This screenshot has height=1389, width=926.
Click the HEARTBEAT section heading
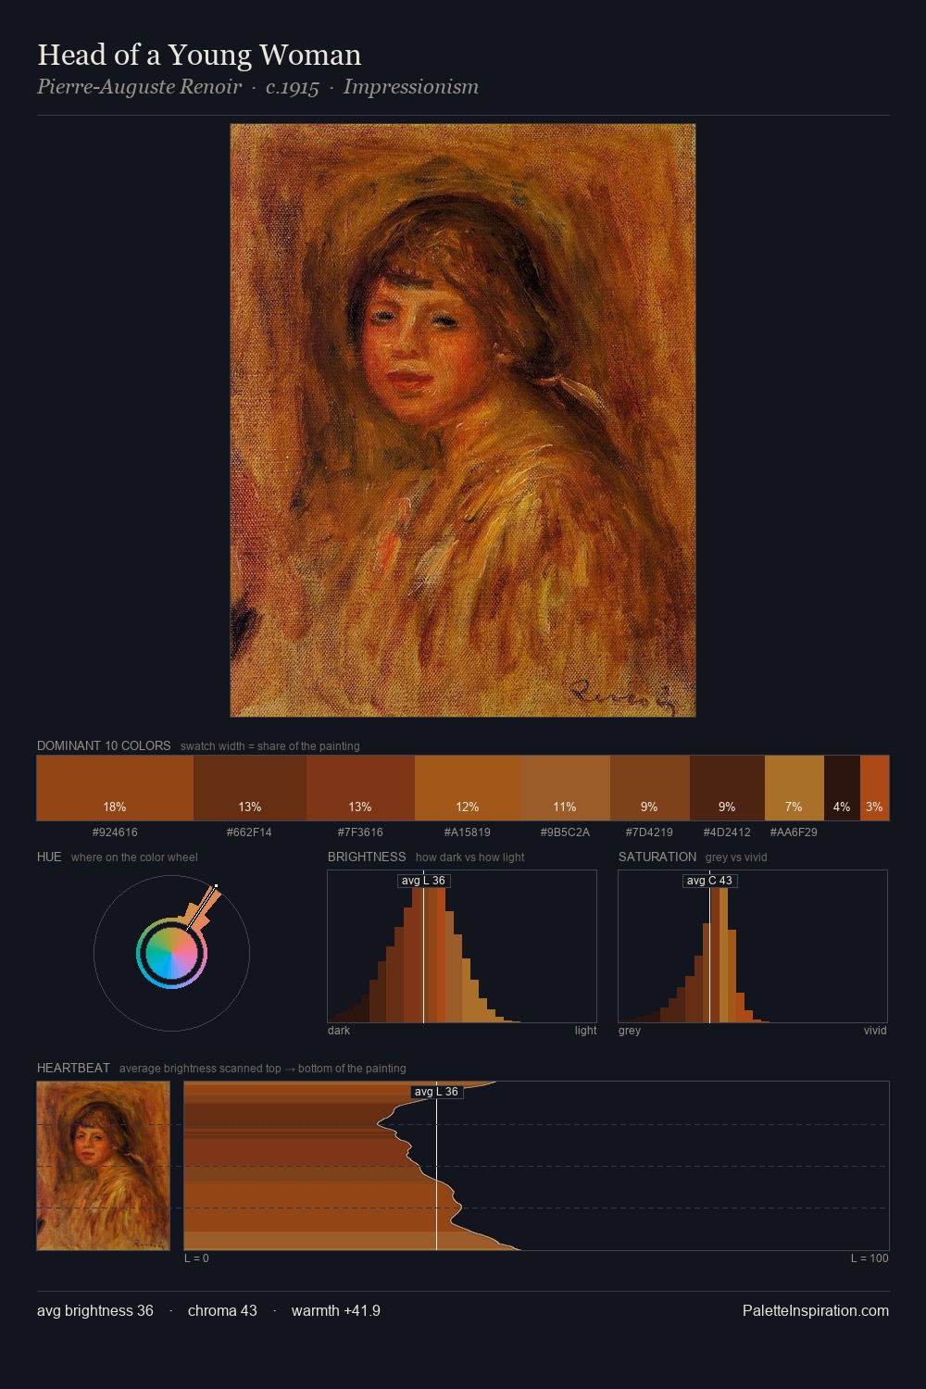[x=73, y=1068]
